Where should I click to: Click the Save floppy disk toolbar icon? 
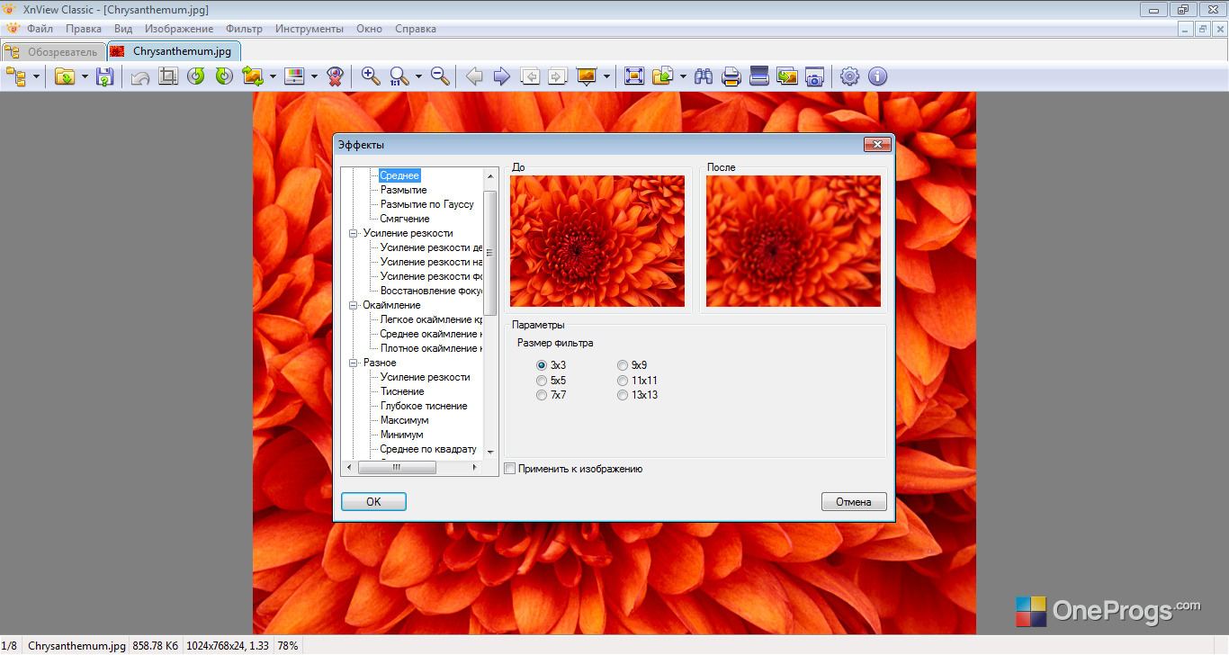104,76
